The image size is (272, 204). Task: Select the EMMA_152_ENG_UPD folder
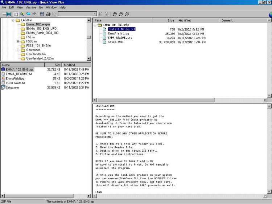click(41, 29)
